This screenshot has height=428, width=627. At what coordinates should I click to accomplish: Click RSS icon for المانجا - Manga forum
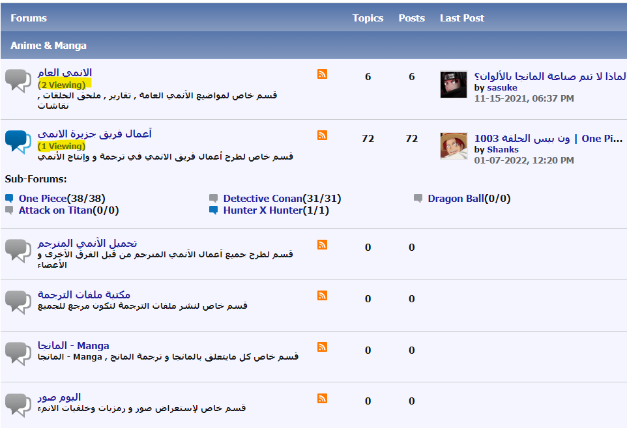click(x=322, y=347)
